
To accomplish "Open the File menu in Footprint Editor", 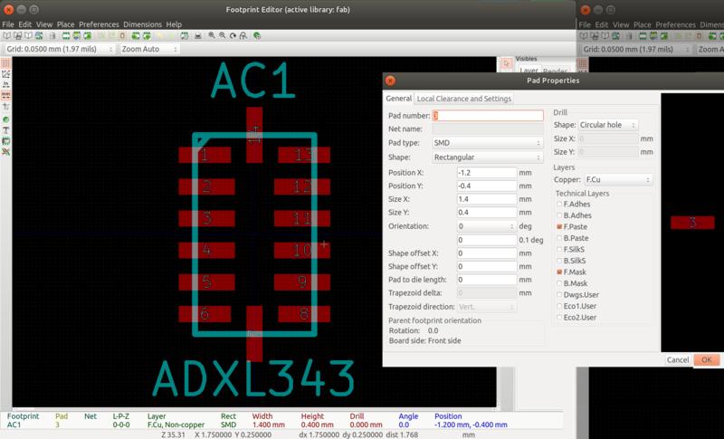I will (8, 24).
